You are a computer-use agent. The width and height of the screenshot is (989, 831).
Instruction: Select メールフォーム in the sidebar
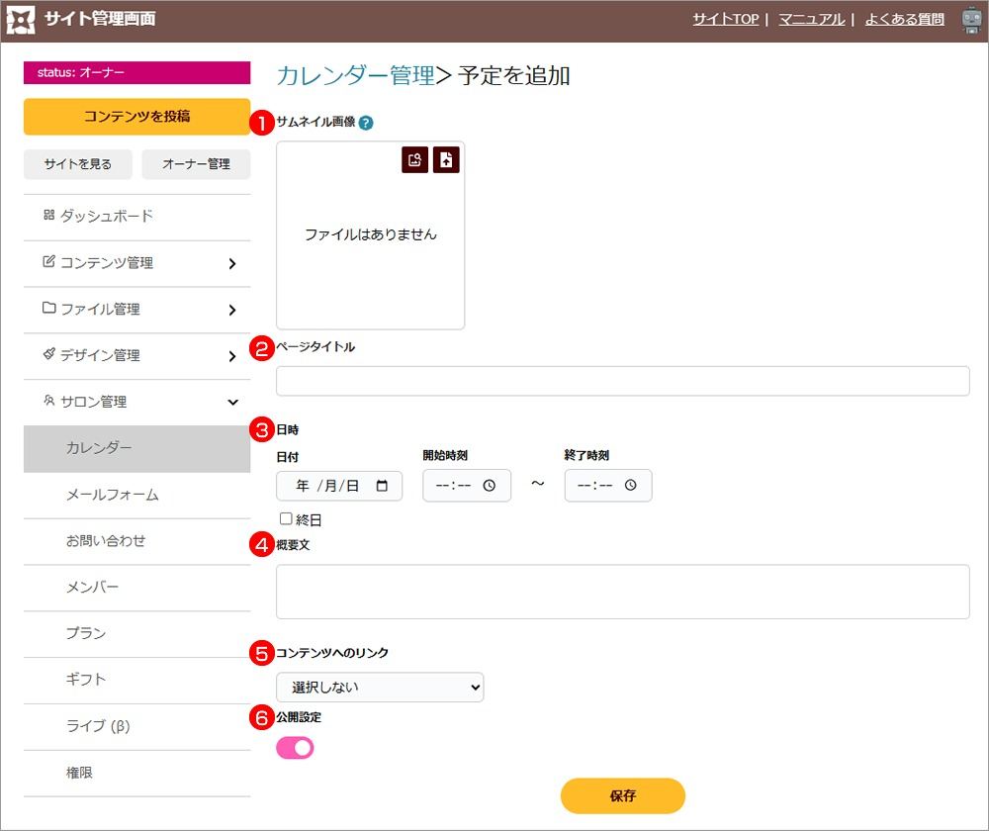pos(112,495)
